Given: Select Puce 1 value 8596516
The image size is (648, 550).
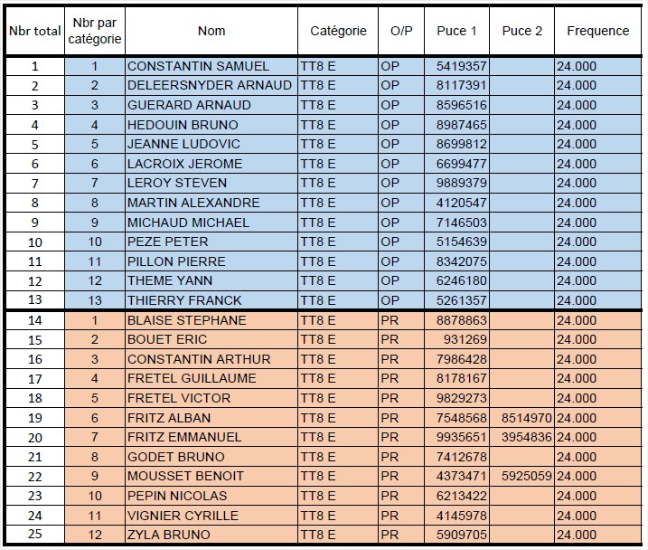Looking at the screenshot, I should click(456, 105).
